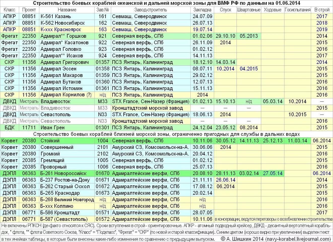The image size is (333, 242).
Task: Click the 'Госиспытания' column header
Action: tap(297, 10)
